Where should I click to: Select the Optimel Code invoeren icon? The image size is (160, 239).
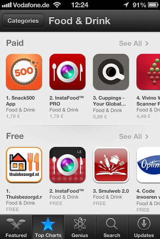[148, 165]
